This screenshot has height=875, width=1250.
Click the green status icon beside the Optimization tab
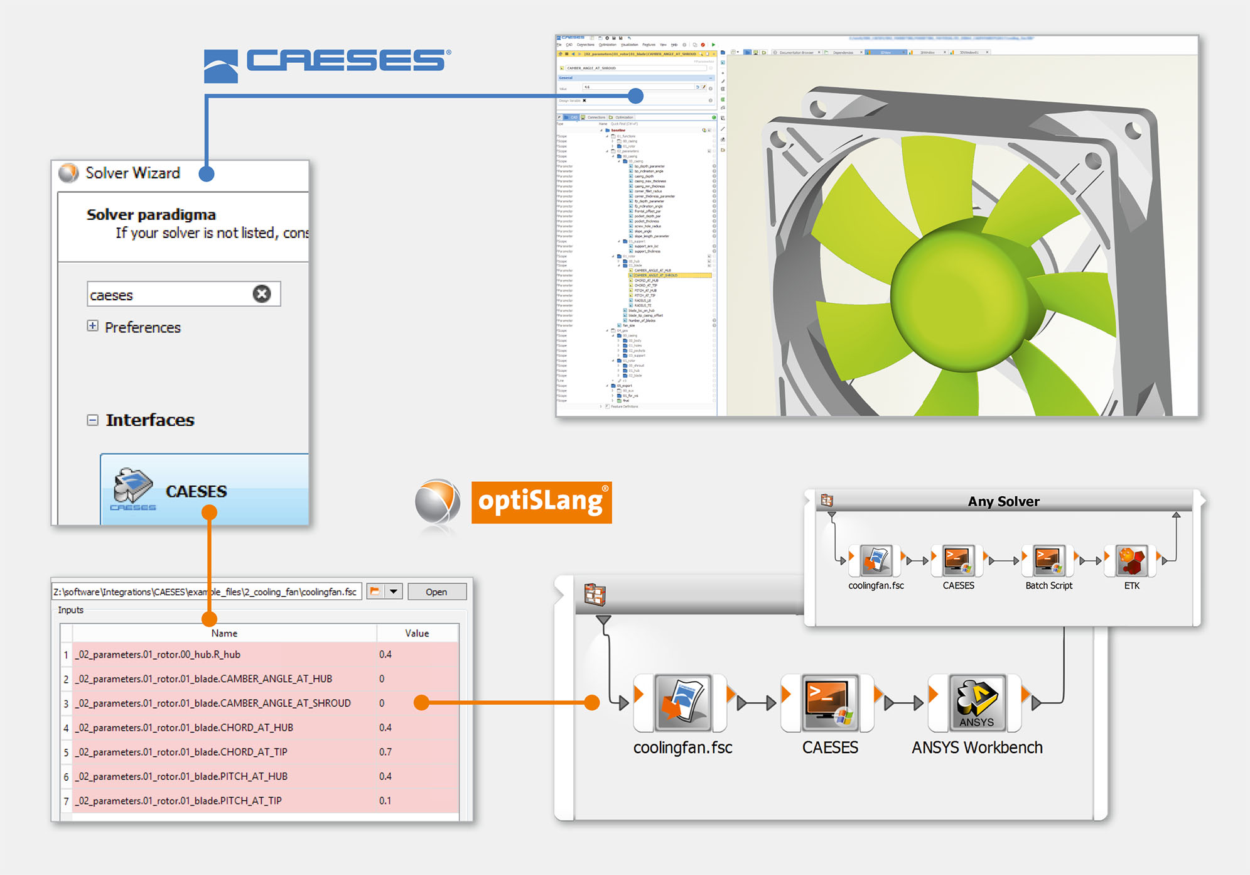pos(714,117)
